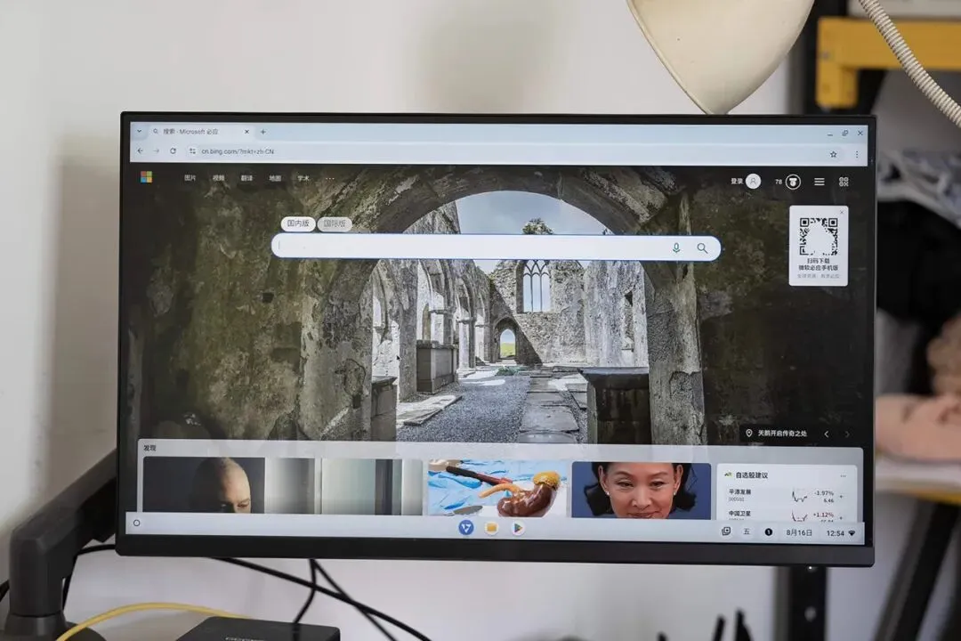961x641 pixels.
Task: Open the 自选股建议 stock card title
Action: coord(751,475)
